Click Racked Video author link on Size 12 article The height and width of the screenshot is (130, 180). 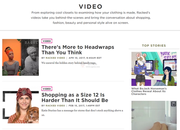click(55, 106)
